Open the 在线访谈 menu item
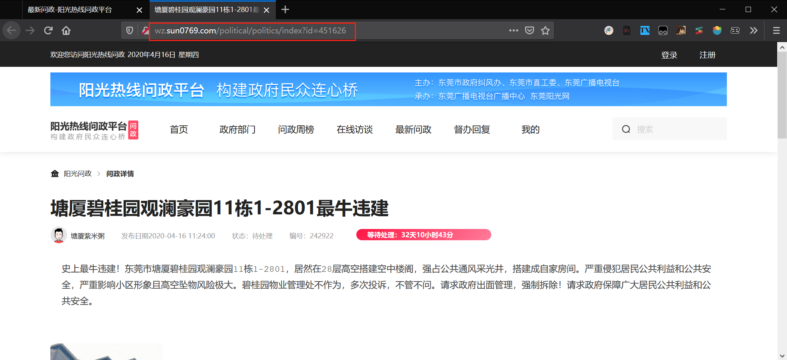This screenshot has width=787, height=360. click(x=355, y=130)
